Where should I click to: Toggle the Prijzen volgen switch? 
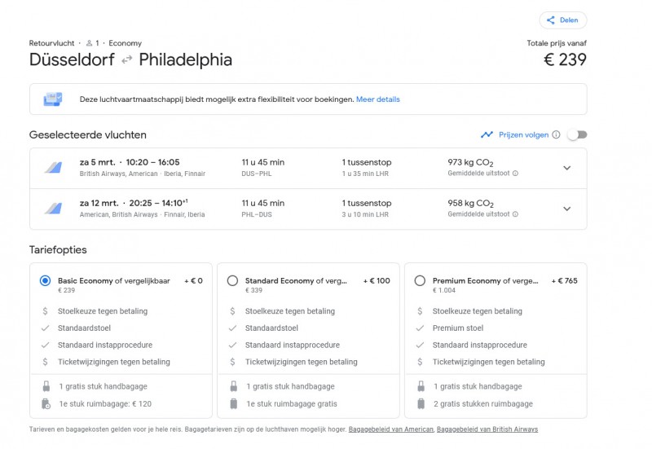coord(577,134)
